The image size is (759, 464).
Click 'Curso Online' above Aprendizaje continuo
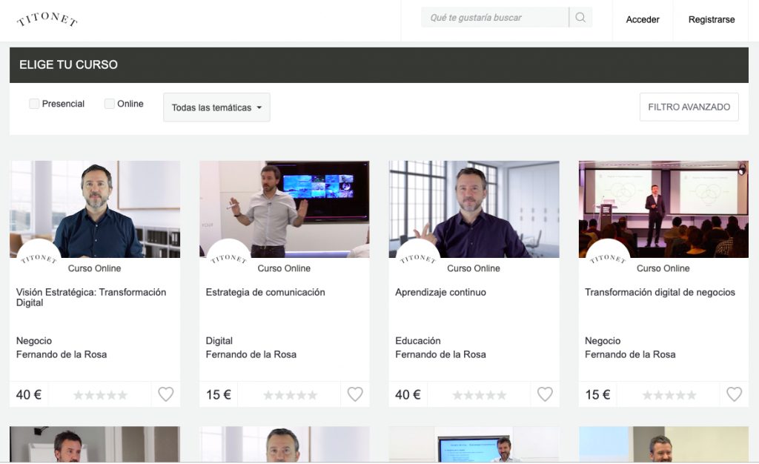point(474,268)
